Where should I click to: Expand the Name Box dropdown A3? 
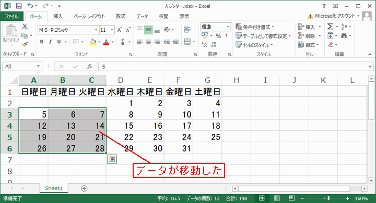click(38, 66)
